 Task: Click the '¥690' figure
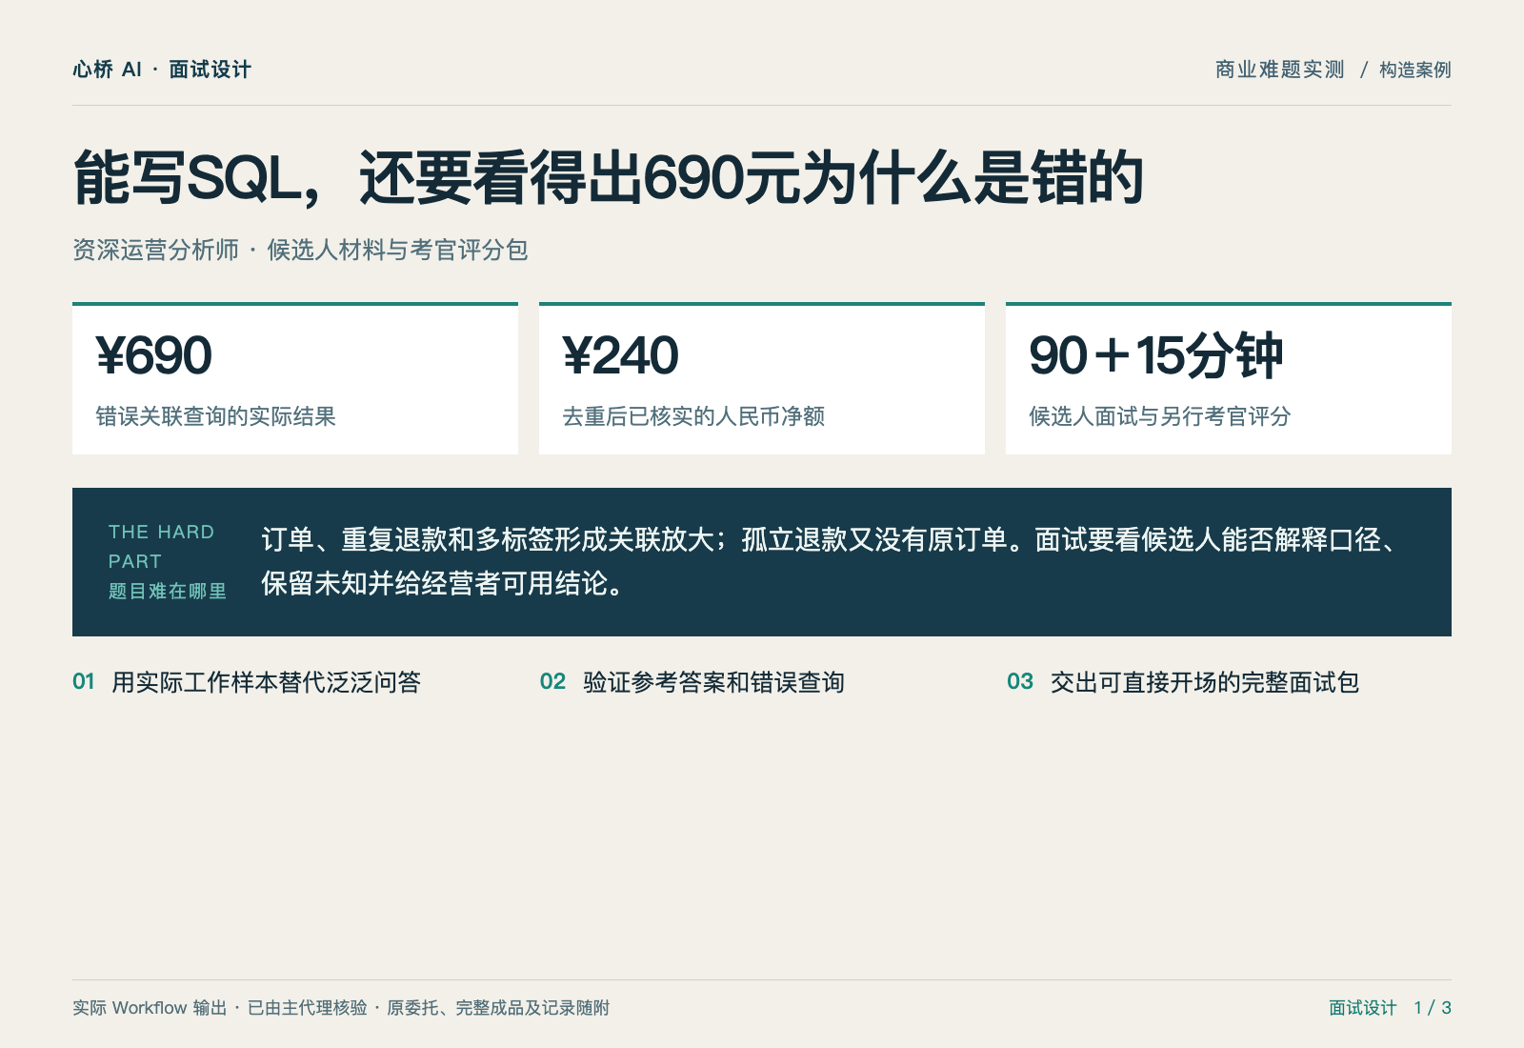[x=154, y=356]
